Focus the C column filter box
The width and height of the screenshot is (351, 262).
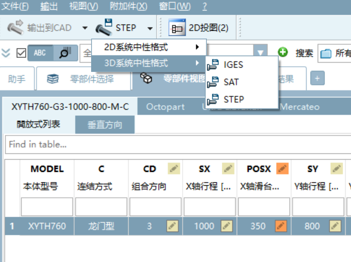(x=101, y=207)
